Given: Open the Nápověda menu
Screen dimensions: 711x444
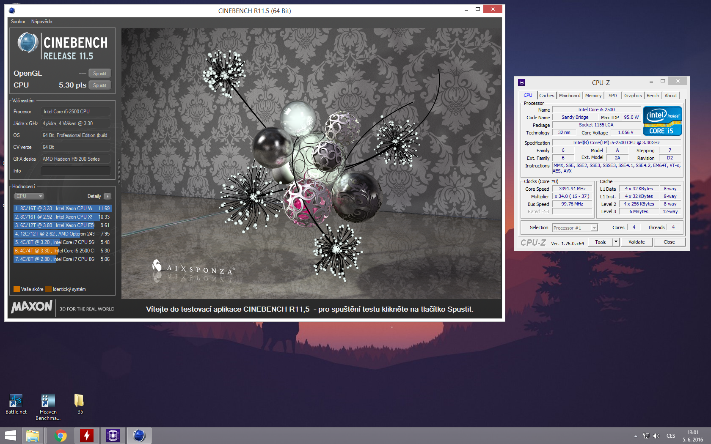Looking at the screenshot, I should click(x=41, y=22).
